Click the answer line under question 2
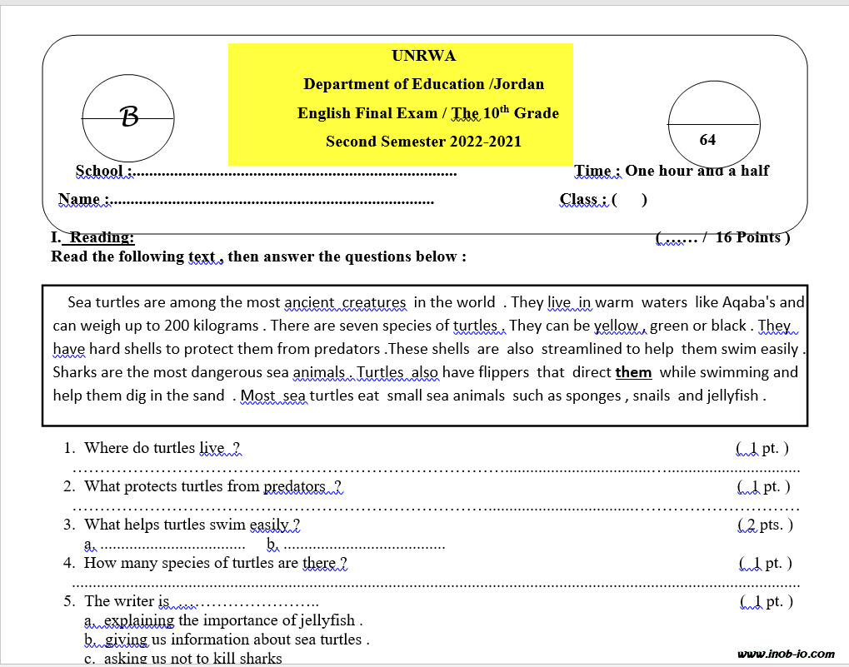 click(436, 506)
